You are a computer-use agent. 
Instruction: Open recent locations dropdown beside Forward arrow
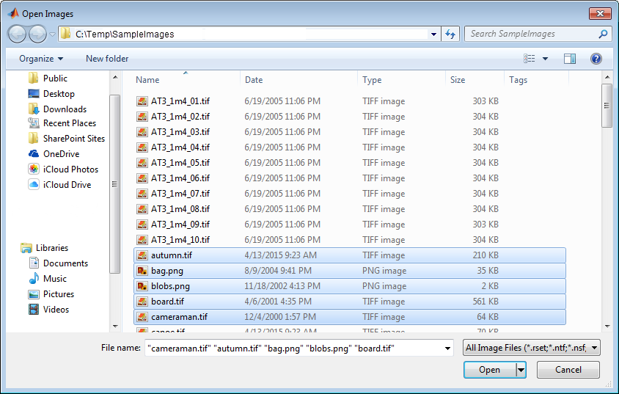click(52, 34)
